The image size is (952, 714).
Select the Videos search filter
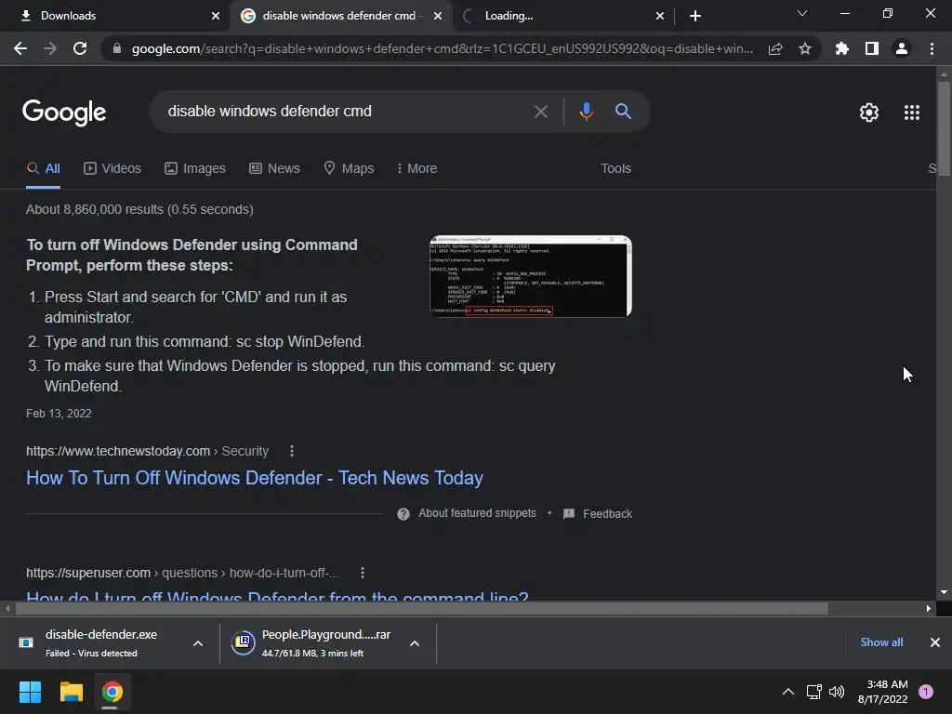pyautogui.click(x=112, y=169)
